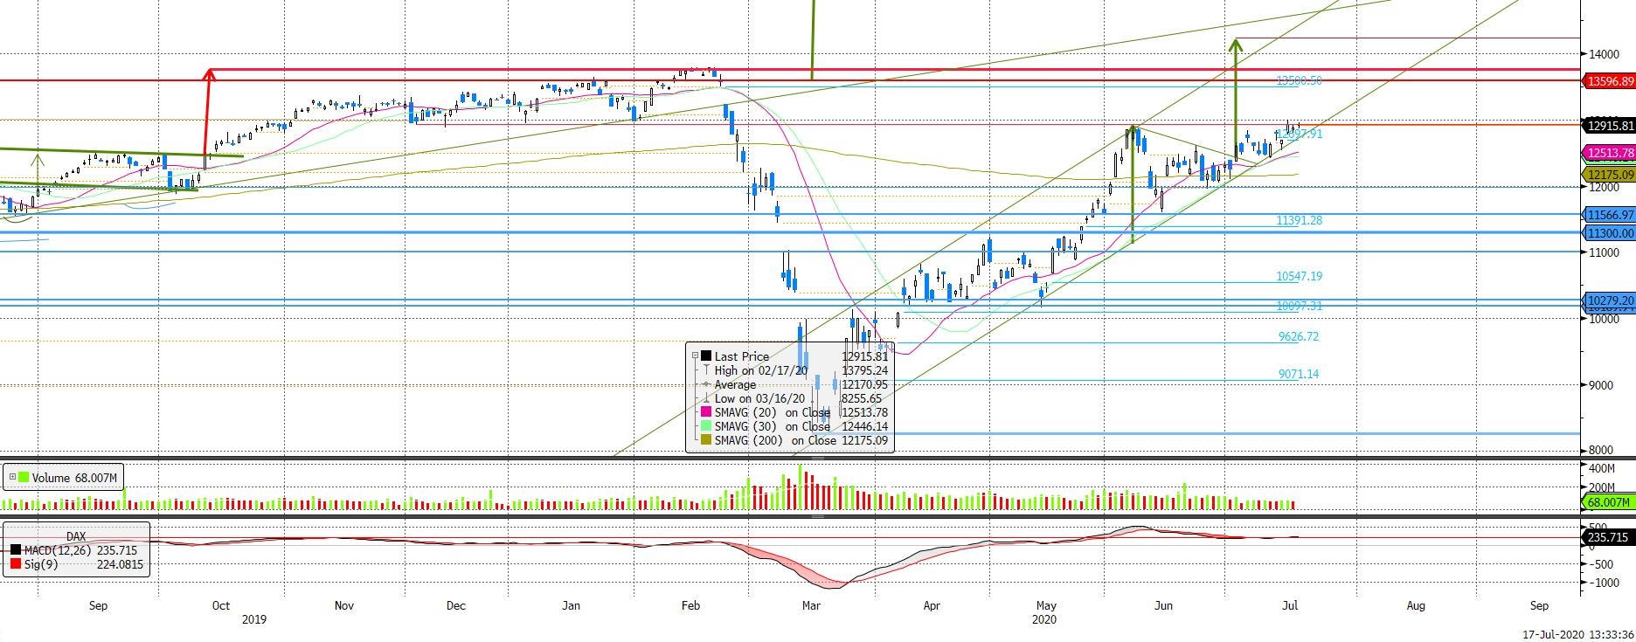Click 'SMAVG (20) on Close' legend text
This screenshot has width=1636, height=642.
[773, 412]
